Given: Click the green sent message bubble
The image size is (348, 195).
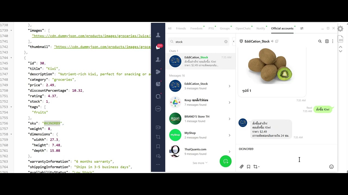Looking at the screenshot, I should [323, 109].
